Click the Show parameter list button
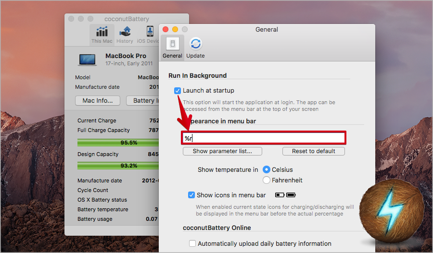Viewport: 433px width, 253px height. 222,151
